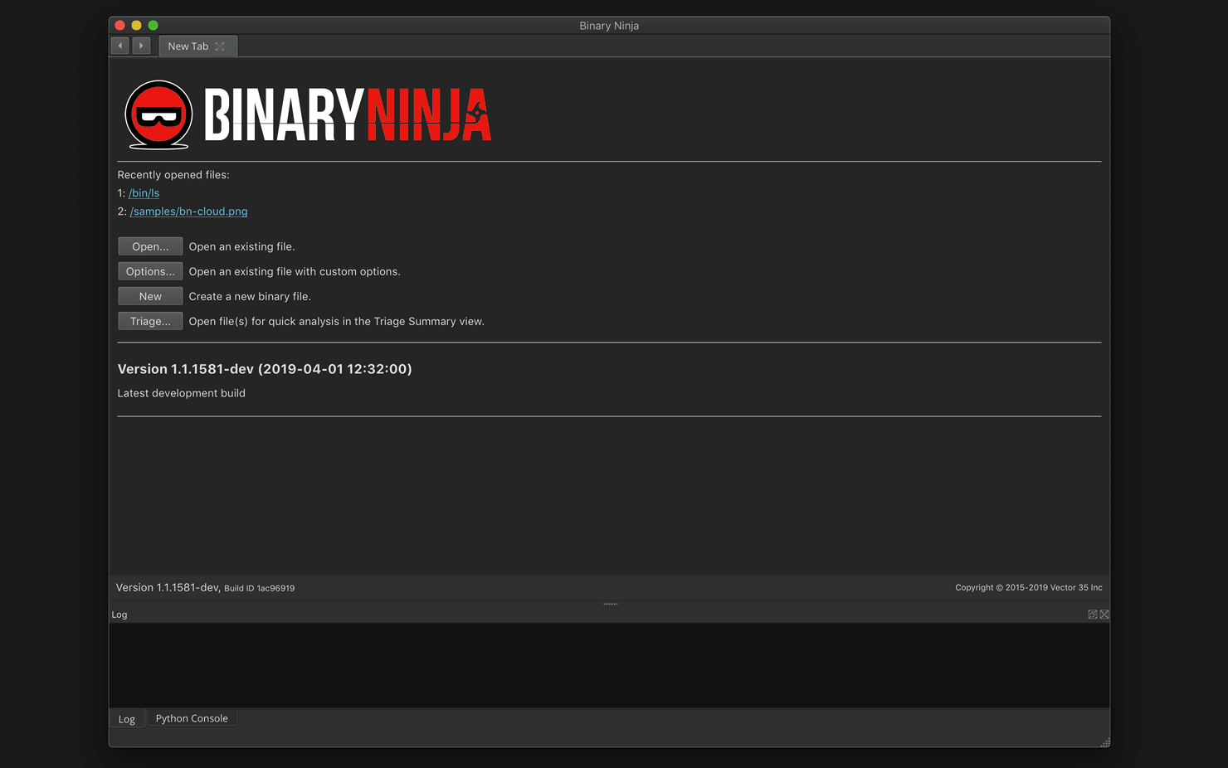The width and height of the screenshot is (1228, 768).
Task: Open the recent file /bin/ls
Action: 144,193
